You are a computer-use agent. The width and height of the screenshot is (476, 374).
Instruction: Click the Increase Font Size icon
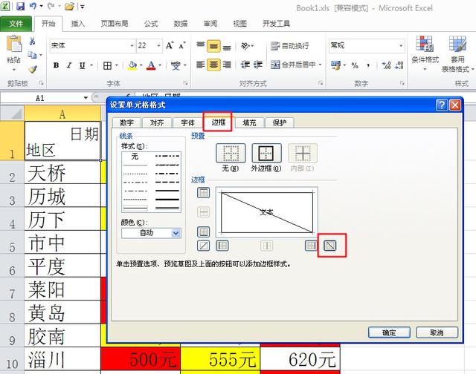pyautogui.click(x=170, y=45)
